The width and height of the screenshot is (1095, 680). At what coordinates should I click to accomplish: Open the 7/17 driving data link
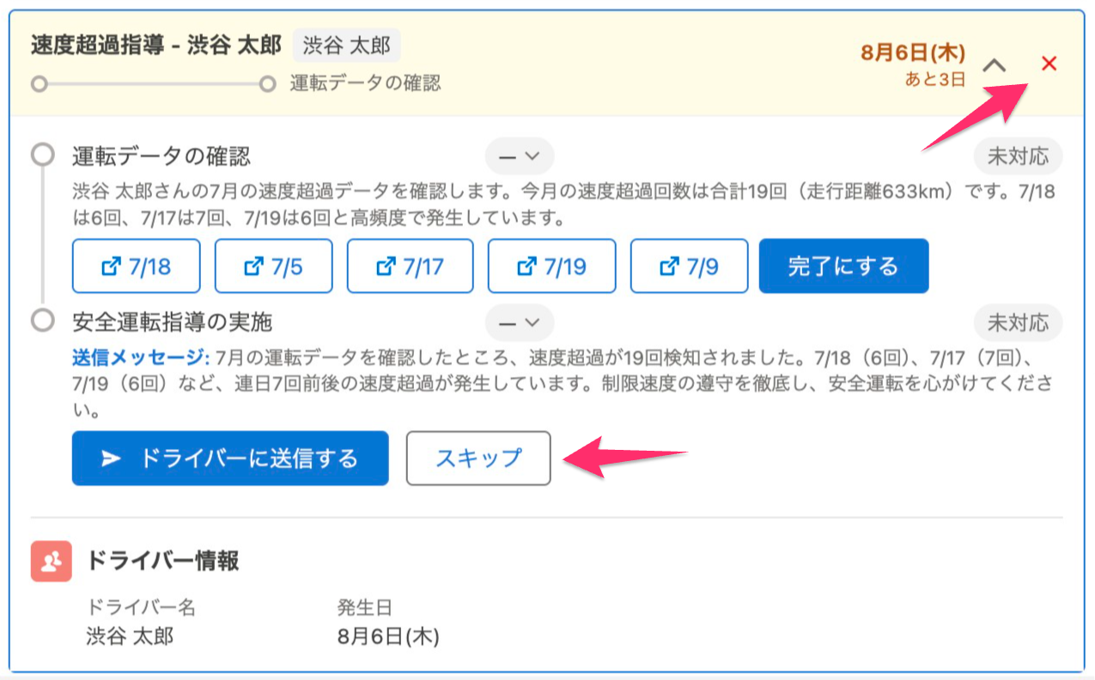tap(410, 266)
